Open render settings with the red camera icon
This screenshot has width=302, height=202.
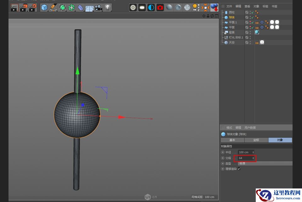[x=160, y=8]
